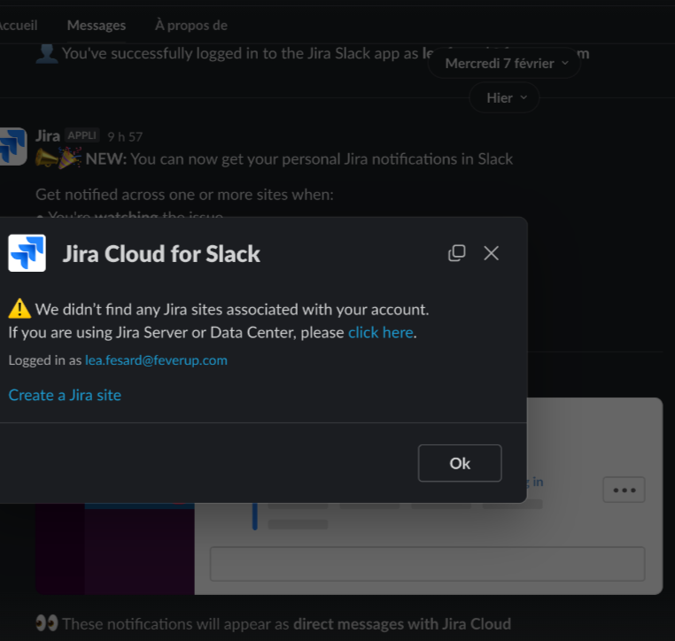Follow the 'click here' link
This screenshot has width=675, height=641.
coord(381,333)
